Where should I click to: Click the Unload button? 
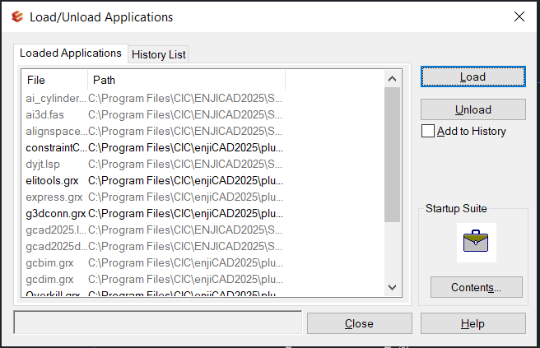pyautogui.click(x=472, y=109)
